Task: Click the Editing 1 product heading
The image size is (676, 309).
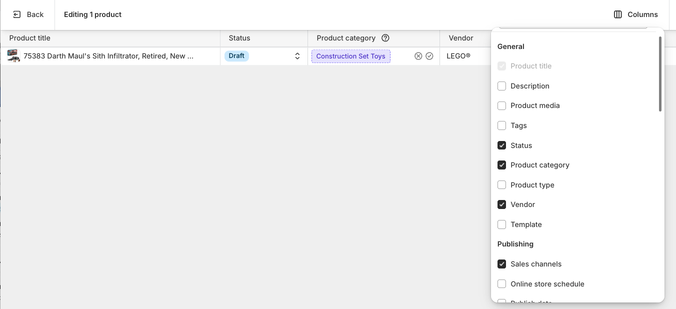Action: pyautogui.click(x=92, y=14)
